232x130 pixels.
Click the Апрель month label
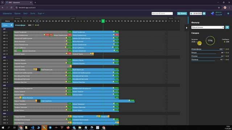(18, 18)
